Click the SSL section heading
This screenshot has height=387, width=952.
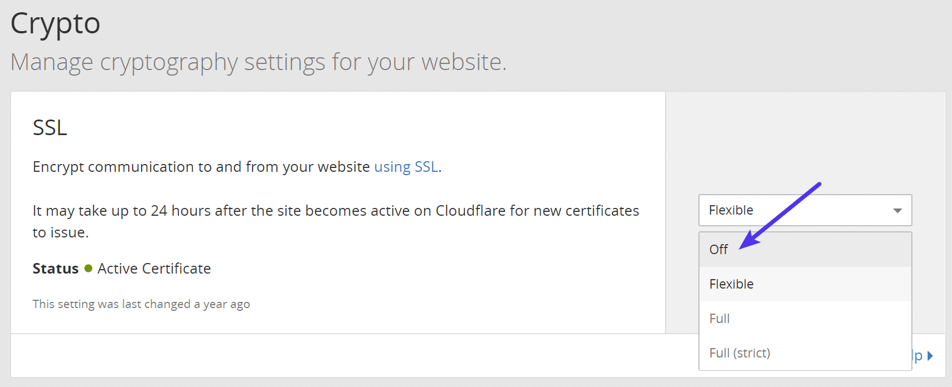(x=50, y=128)
